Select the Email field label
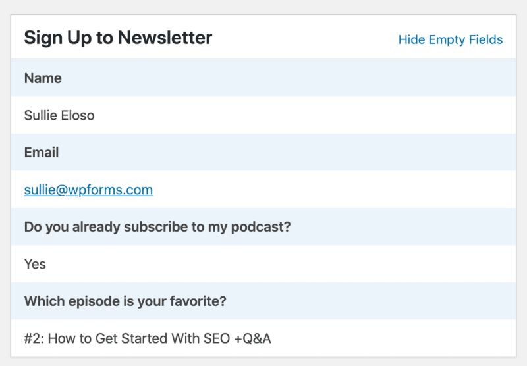527x366 pixels. point(42,153)
